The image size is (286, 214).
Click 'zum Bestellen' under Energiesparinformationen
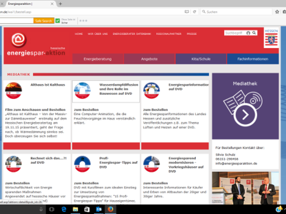coord(156,110)
